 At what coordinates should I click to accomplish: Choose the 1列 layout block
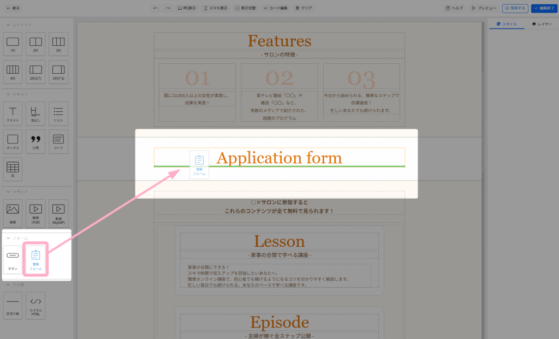[13, 44]
